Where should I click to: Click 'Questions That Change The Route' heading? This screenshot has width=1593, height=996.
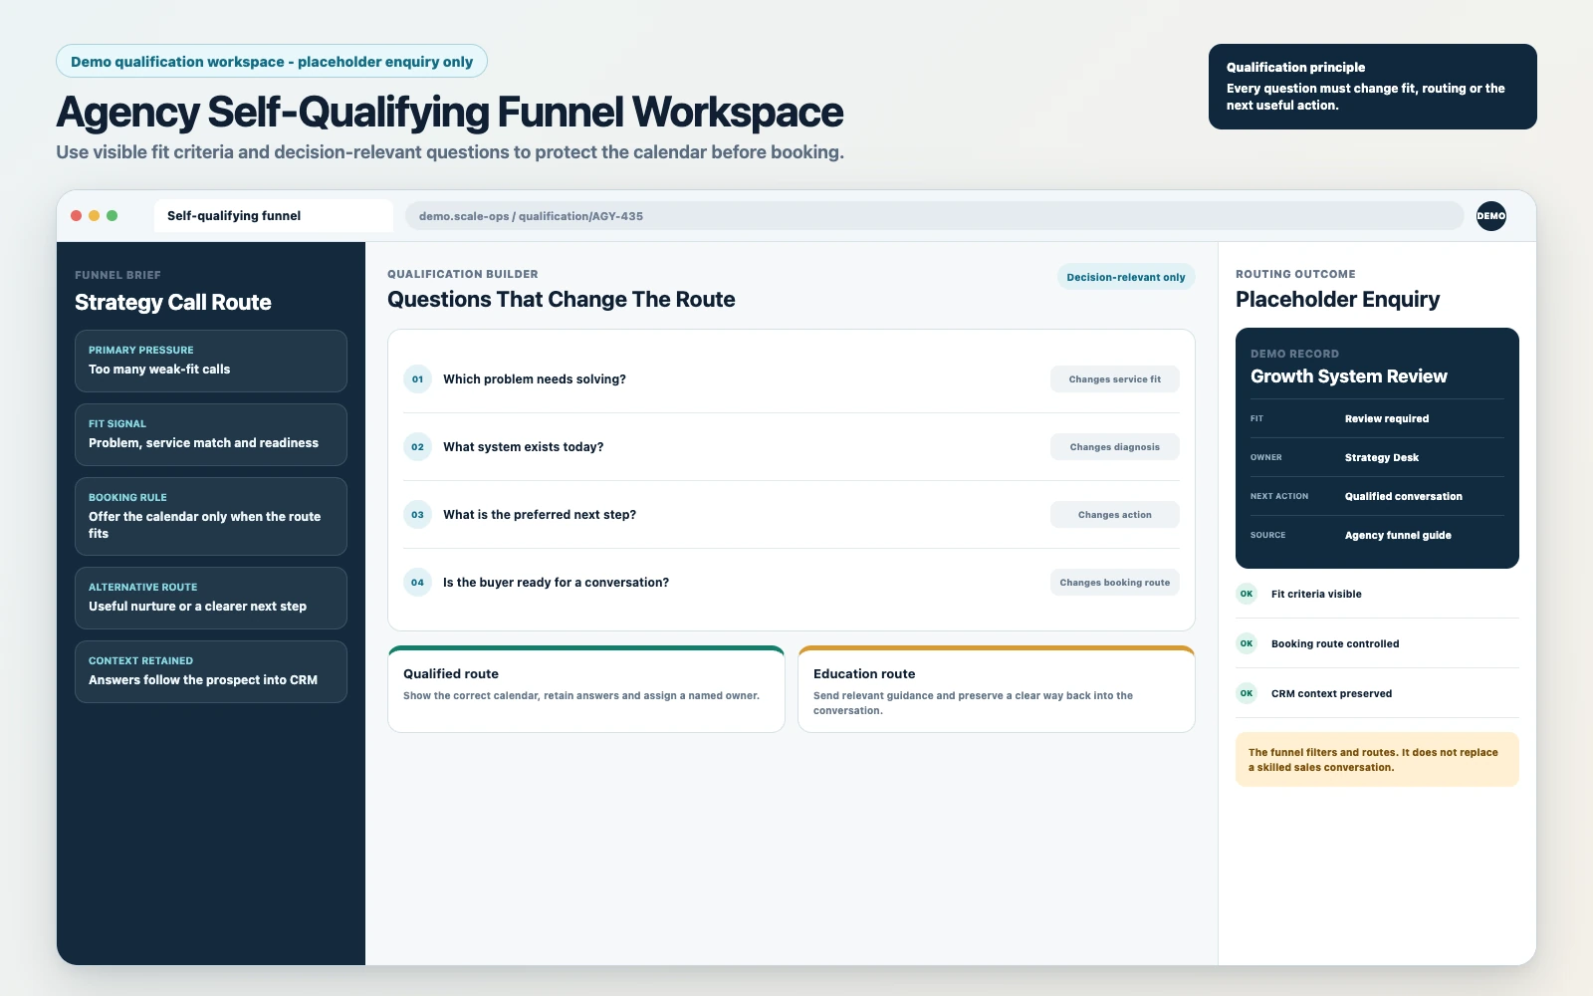tap(562, 300)
